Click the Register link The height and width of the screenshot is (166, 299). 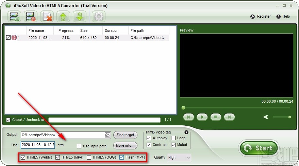(261, 16)
